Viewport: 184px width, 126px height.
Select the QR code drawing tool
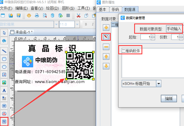click(4, 122)
